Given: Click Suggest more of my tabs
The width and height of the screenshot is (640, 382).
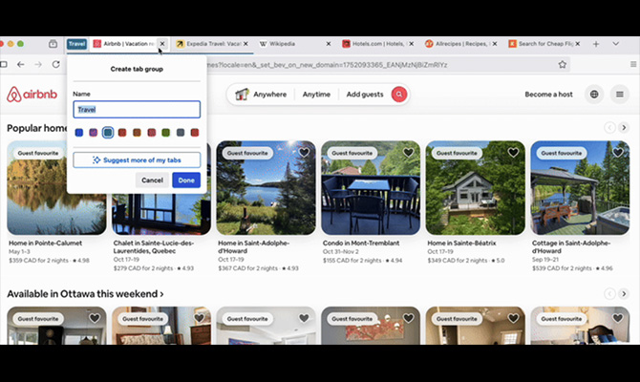Looking at the screenshot, I should pyautogui.click(x=137, y=159).
